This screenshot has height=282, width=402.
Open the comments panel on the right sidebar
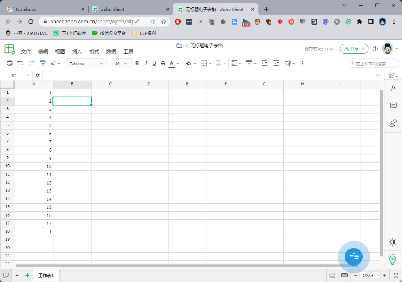pos(393,106)
